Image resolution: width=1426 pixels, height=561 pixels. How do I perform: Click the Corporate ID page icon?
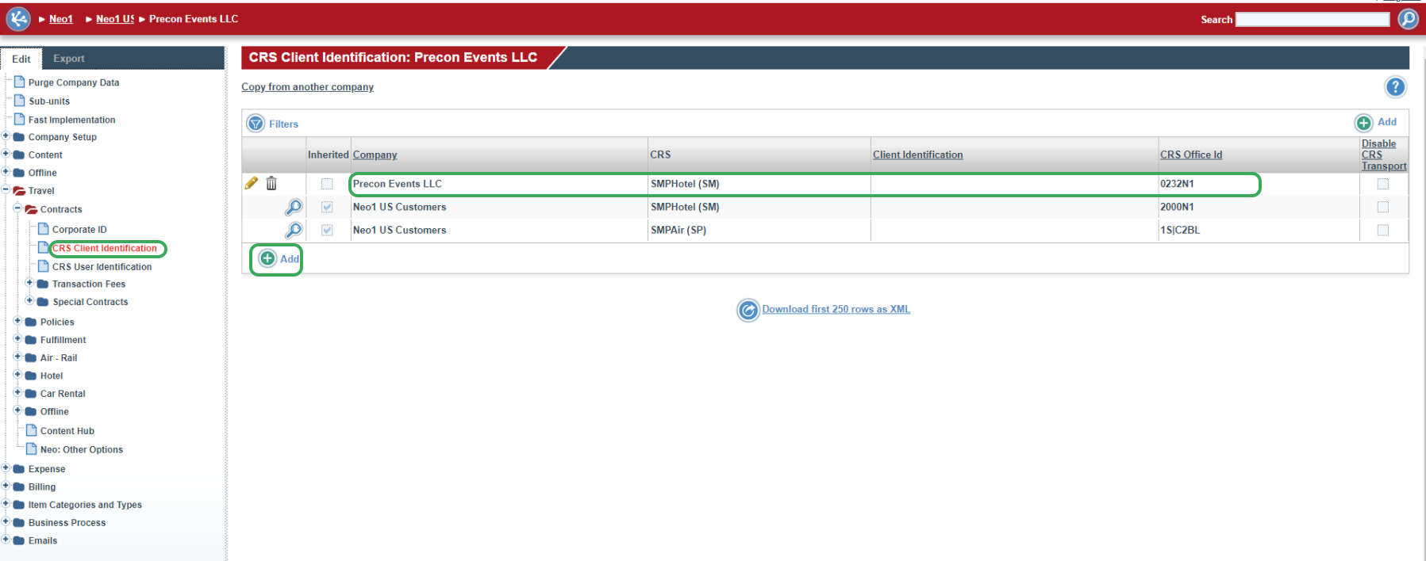(x=44, y=229)
